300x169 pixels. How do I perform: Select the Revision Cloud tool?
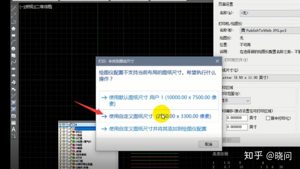point(13,55)
